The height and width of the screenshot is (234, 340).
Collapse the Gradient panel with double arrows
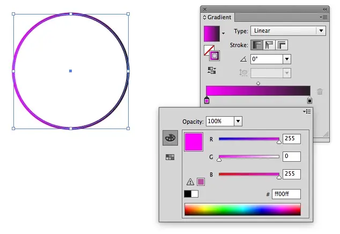click(324, 9)
